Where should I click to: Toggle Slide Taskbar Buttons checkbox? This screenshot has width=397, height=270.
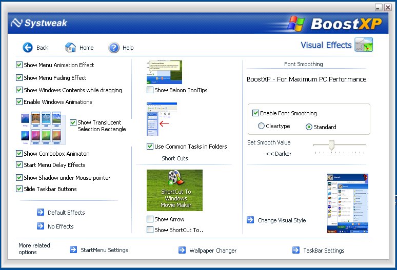point(19,189)
